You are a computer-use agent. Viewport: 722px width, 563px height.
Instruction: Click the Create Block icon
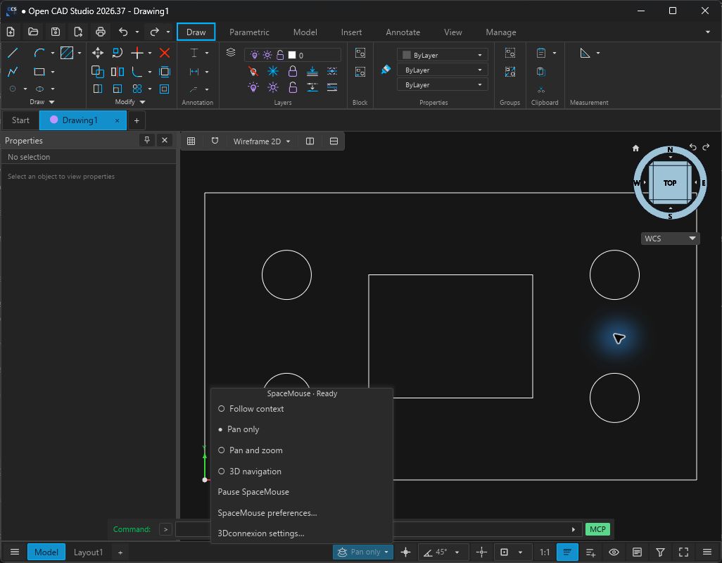360,53
